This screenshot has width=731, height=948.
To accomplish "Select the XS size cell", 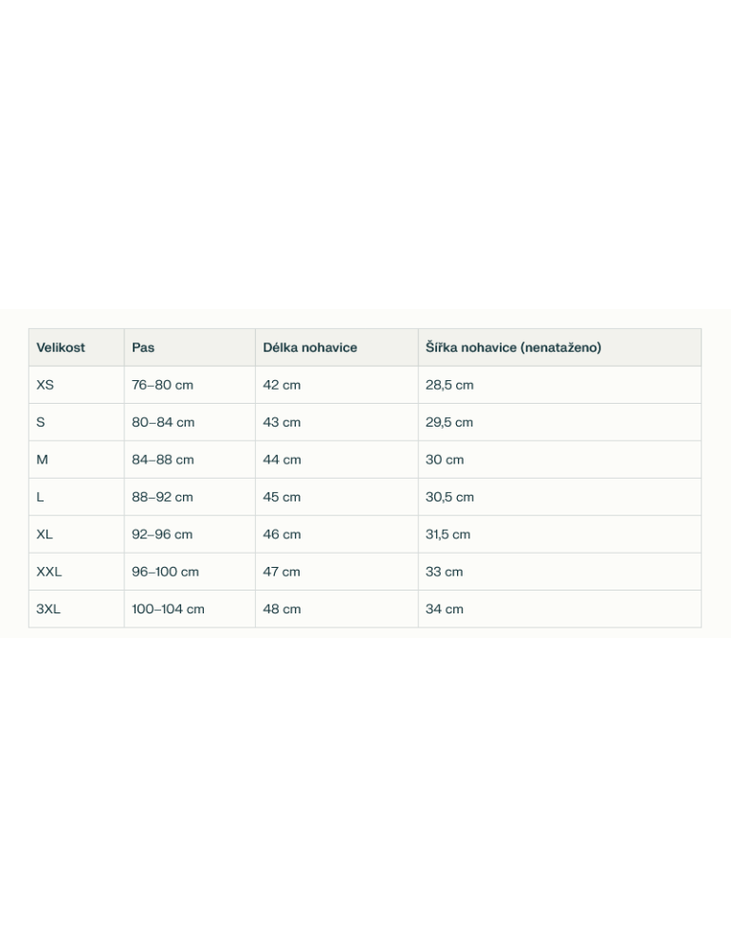I will [x=46, y=385].
